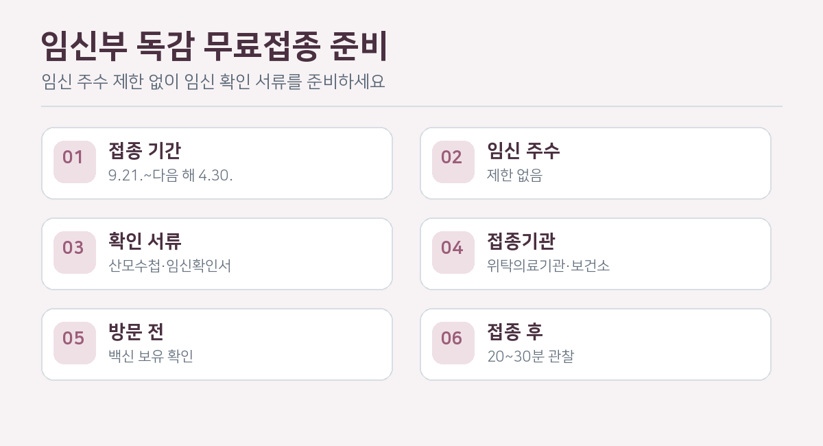Select the 방문 전 card heading
Screen dimensions: 823x446
tap(136, 331)
